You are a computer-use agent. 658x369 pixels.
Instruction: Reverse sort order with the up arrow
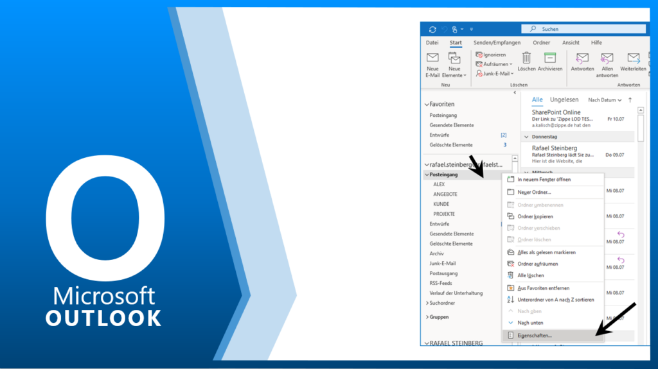coord(630,100)
